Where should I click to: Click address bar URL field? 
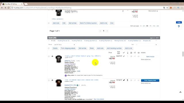coord(87,8)
